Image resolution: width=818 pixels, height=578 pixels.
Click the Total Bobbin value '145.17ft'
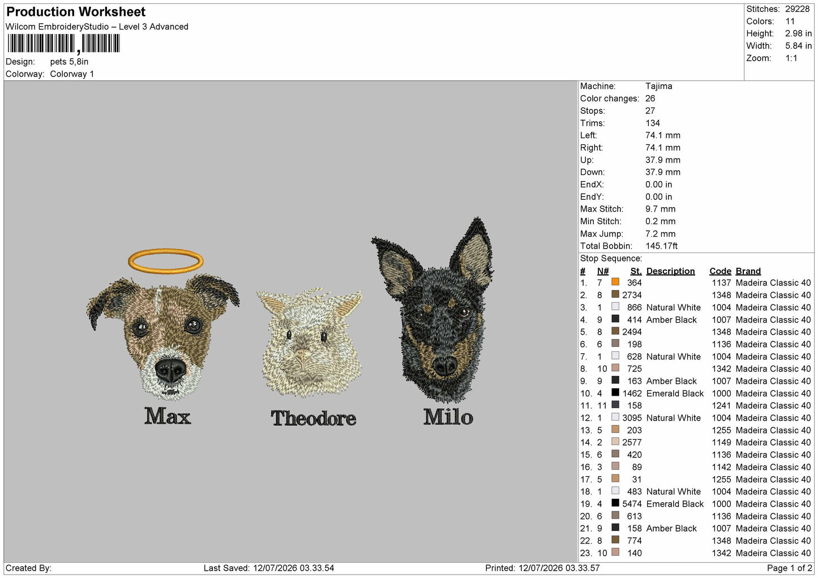662,246
